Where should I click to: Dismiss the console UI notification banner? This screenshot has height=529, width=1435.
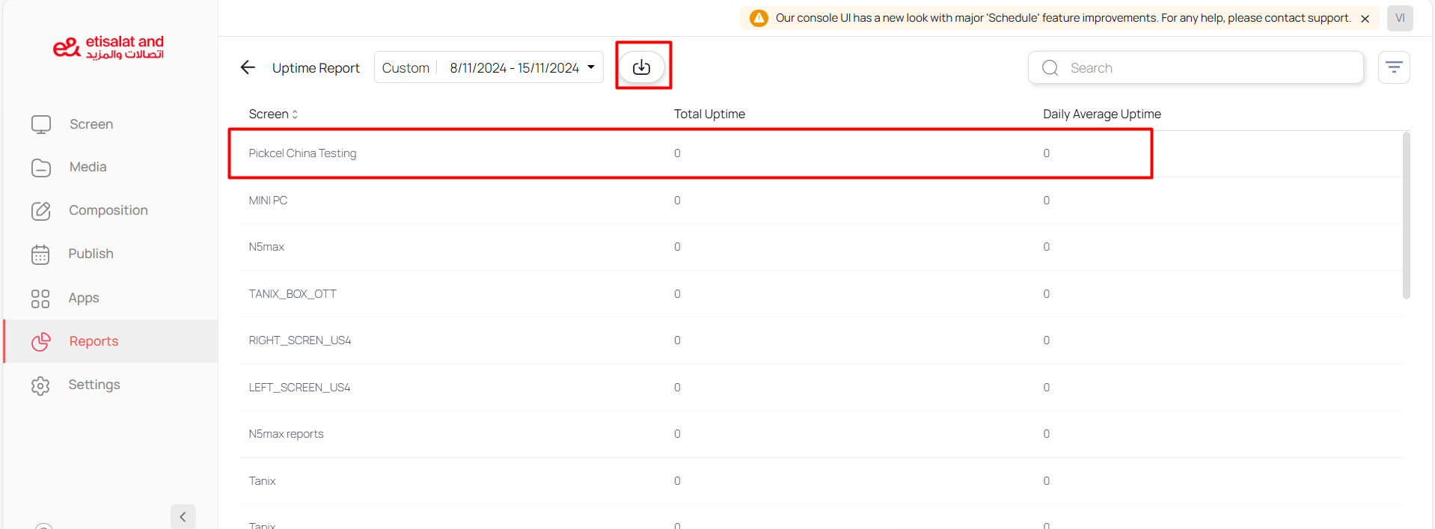click(1365, 19)
